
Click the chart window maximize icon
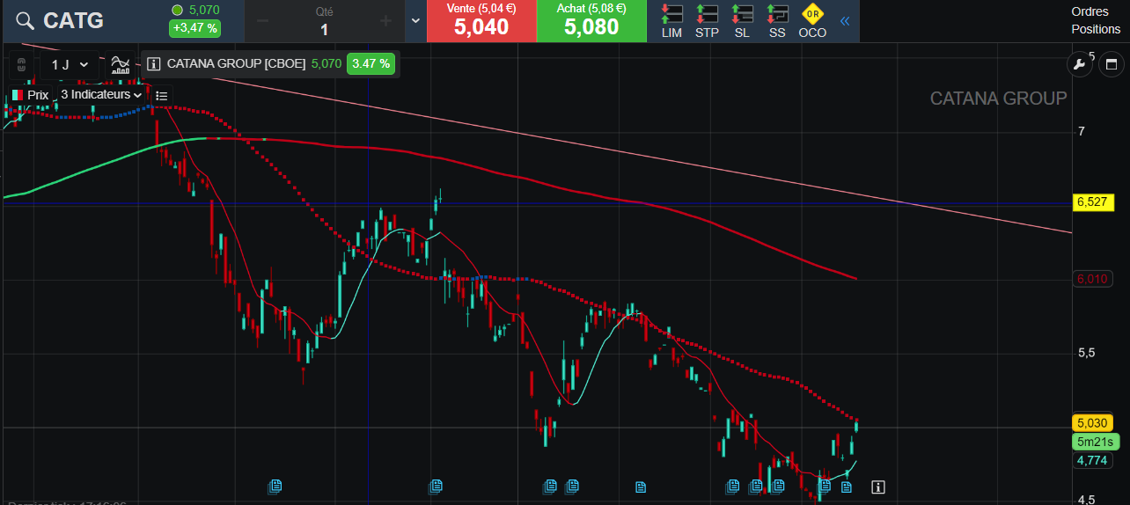coord(1111,63)
